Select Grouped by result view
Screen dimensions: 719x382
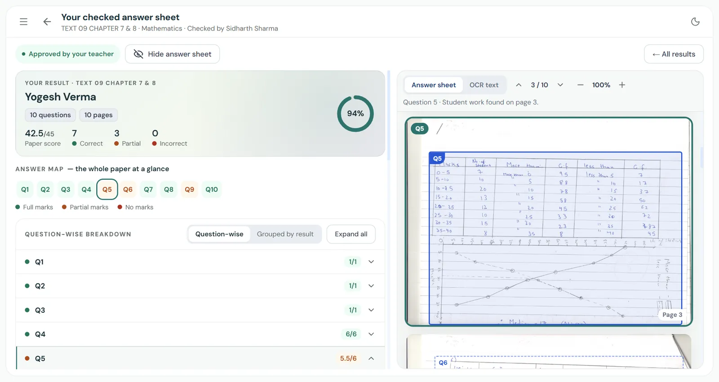tap(285, 234)
